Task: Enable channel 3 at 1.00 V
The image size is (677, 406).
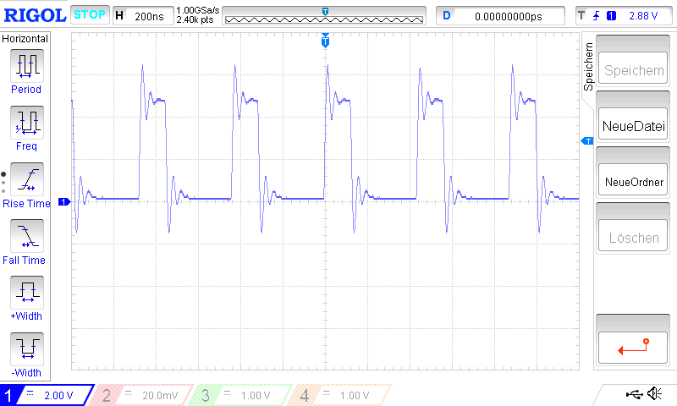Action: coord(241,395)
